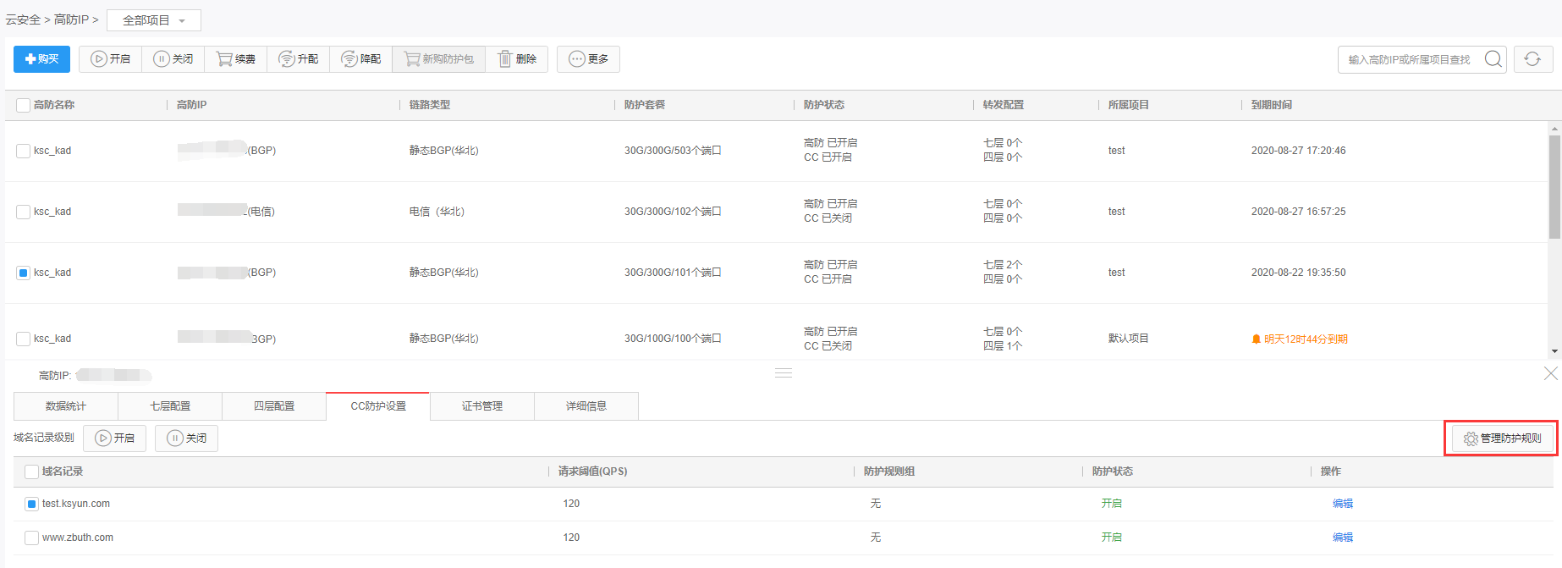Click 编辑 for www.zbuth.com
The width and height of the screenshot is (1562, 568).
[x=1343, y=538]
